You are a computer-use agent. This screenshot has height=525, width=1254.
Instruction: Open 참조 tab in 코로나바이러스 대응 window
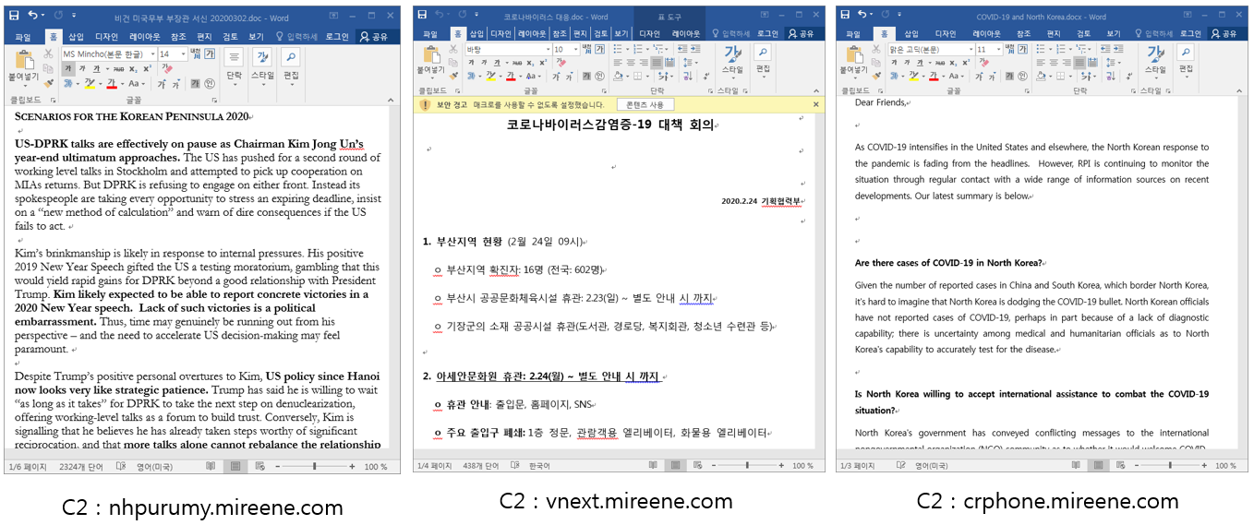560,33
